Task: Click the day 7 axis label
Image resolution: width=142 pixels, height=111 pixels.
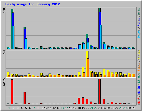Action: coord(34,108)
